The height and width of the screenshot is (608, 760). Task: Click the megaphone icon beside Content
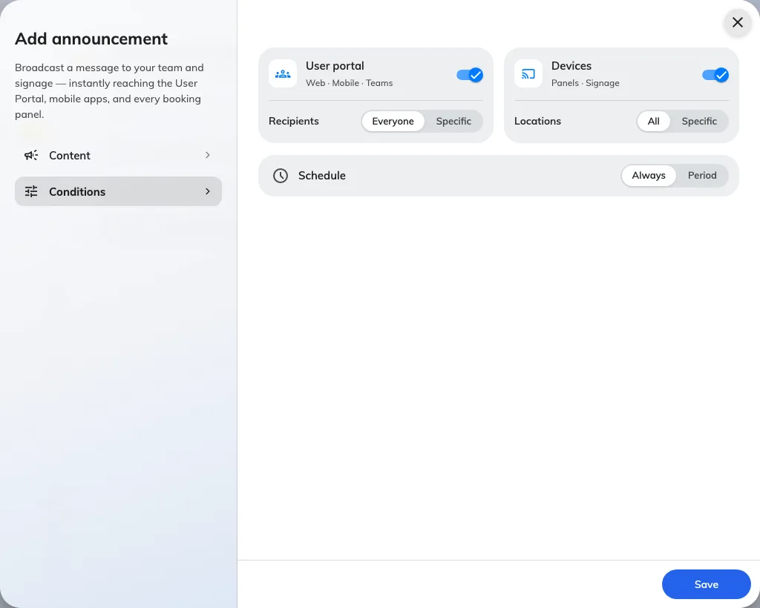(31, 156)
